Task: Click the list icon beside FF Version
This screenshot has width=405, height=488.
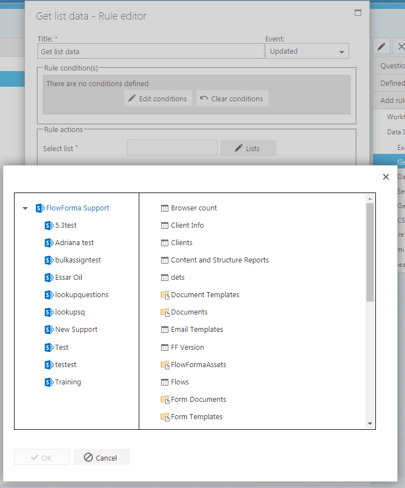Action: tap(164, 348)
